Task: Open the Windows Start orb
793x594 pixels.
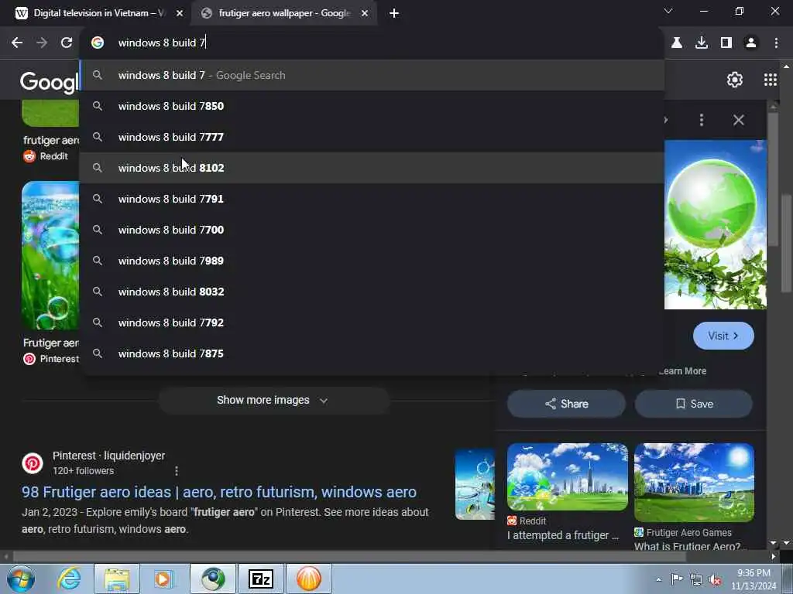Action: click(21, 579)
